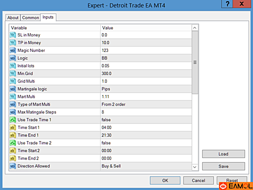Click the Type of Mart Multi icon
This screenshot has height=190, width=253.
point(13,105)
